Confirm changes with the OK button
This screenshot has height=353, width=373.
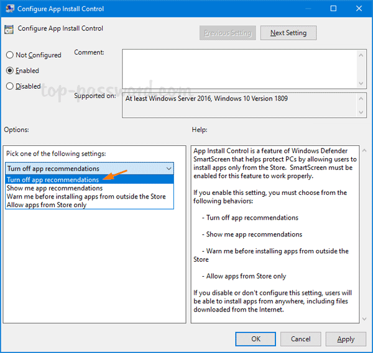click(x=256, y=339)
